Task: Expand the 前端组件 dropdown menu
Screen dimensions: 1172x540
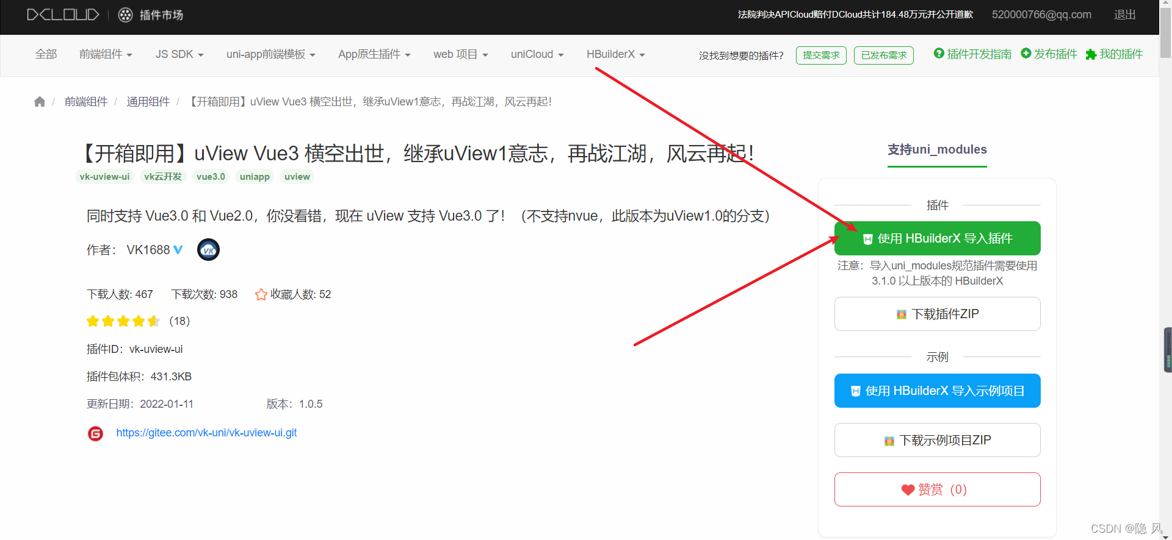Action: (x=106, y=54)
